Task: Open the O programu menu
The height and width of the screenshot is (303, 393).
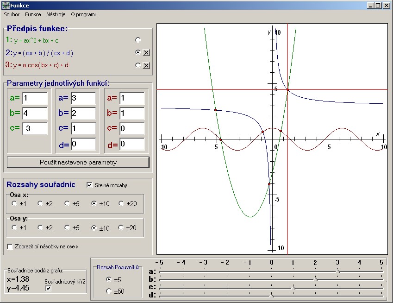Action: [84, 14]
